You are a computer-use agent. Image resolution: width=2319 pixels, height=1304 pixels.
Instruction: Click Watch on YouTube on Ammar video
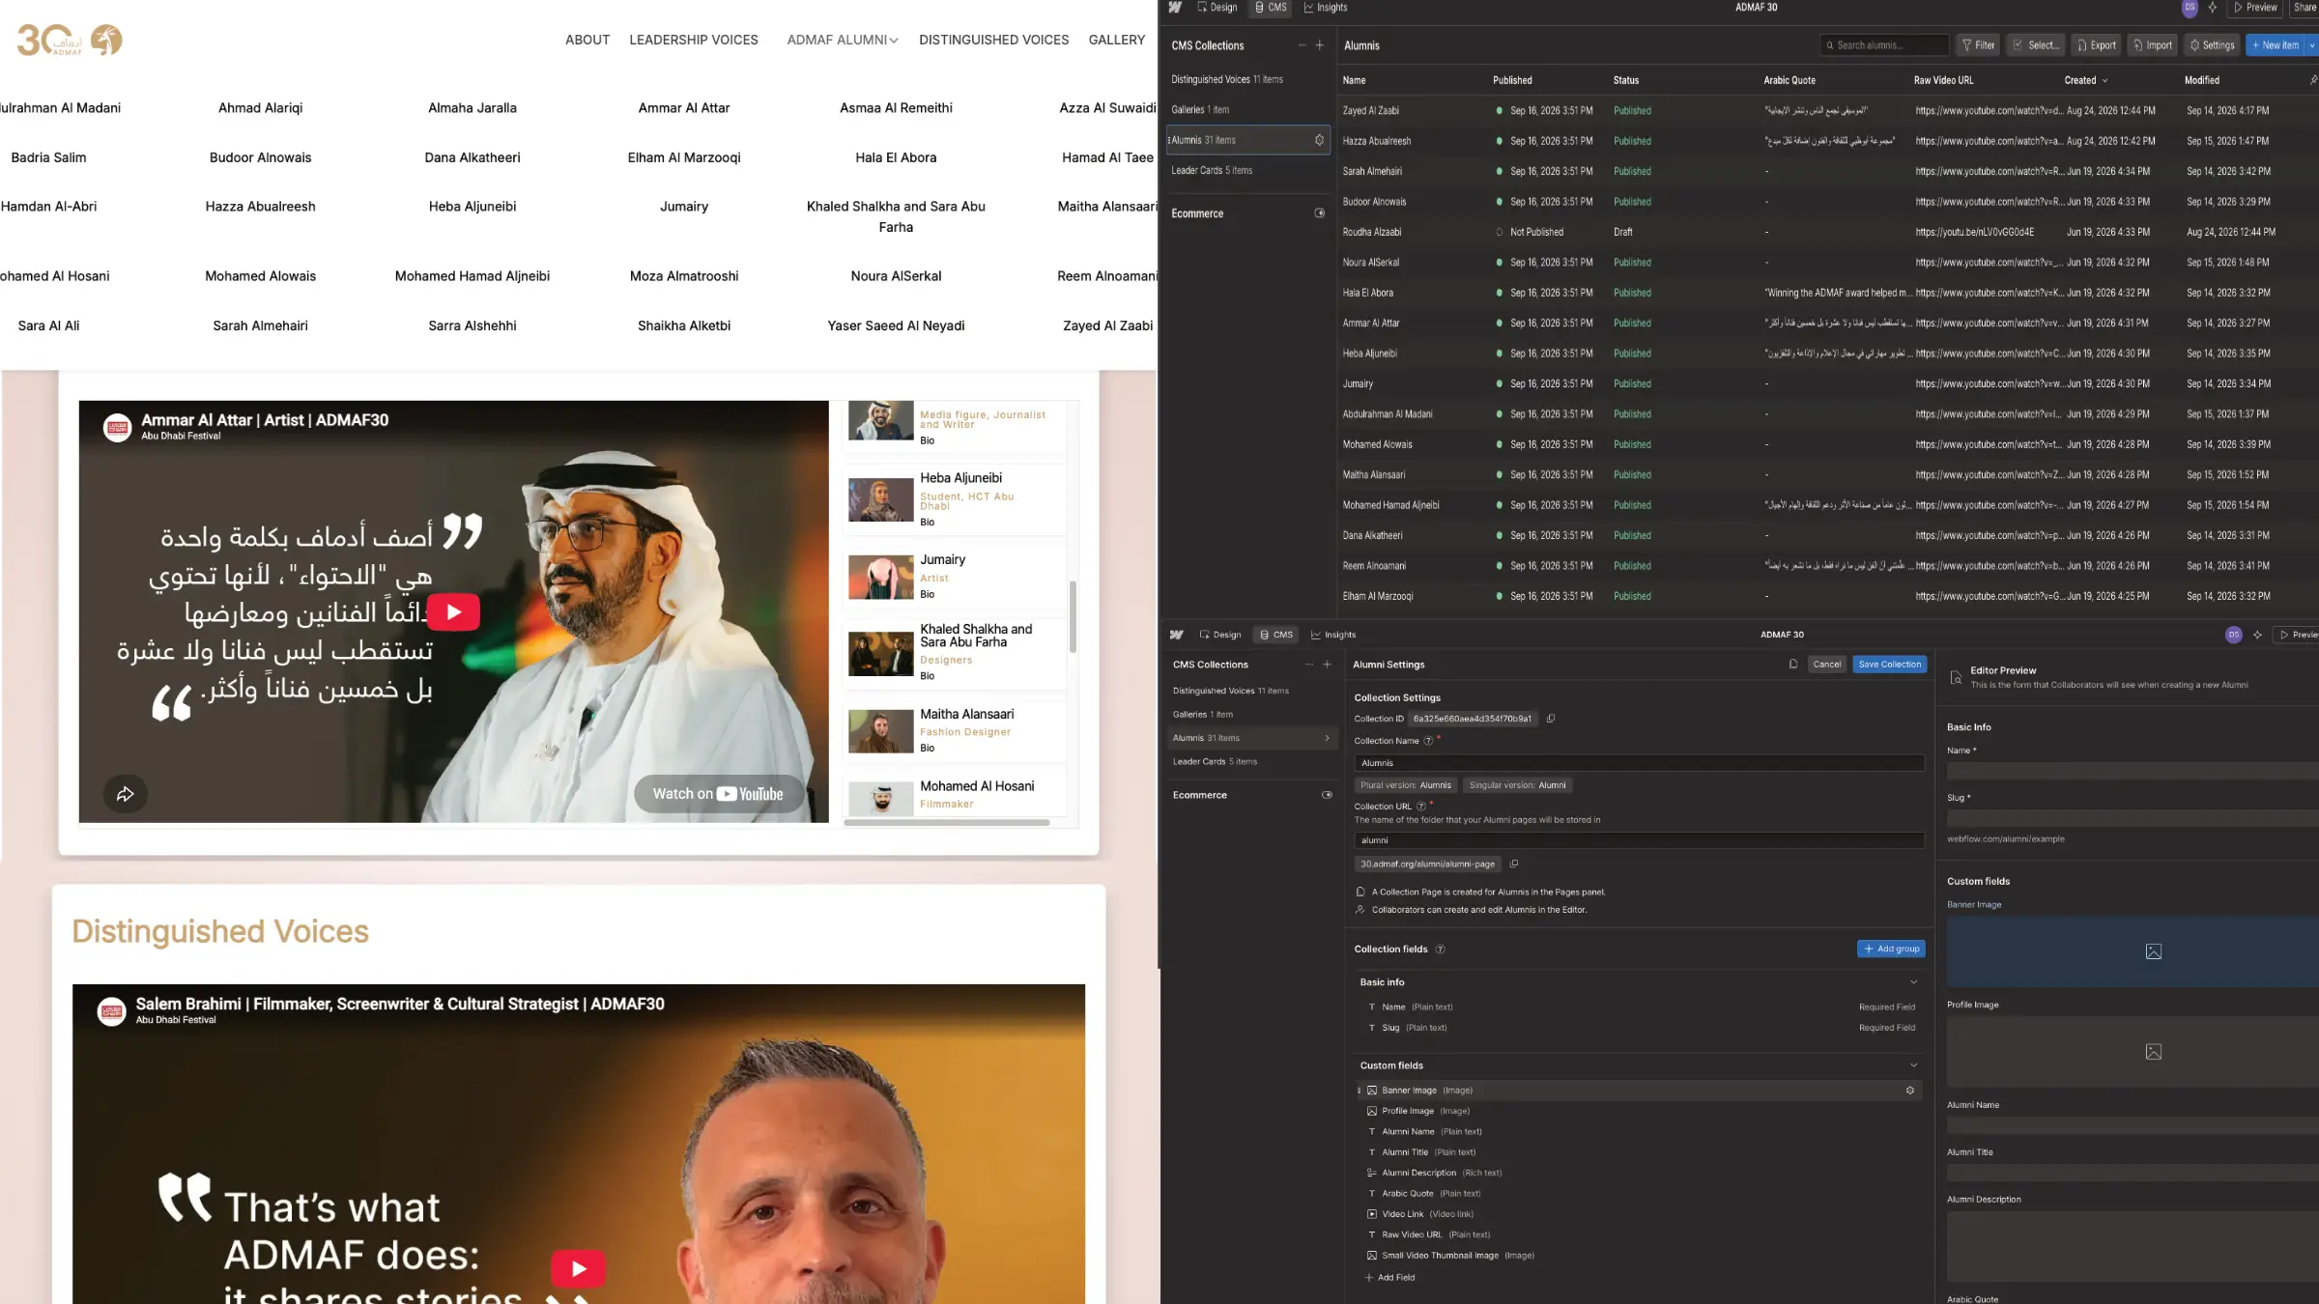coord(718,794)
